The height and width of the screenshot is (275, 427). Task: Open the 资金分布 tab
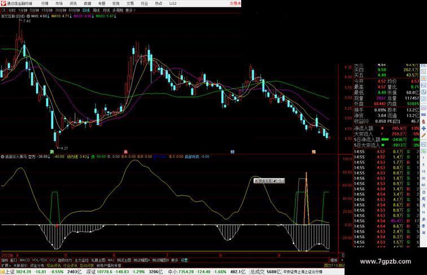[37, 265]
